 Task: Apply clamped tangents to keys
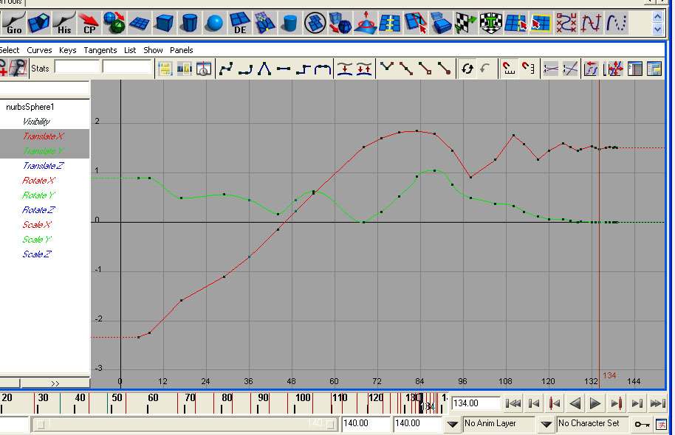coord(245,69)
